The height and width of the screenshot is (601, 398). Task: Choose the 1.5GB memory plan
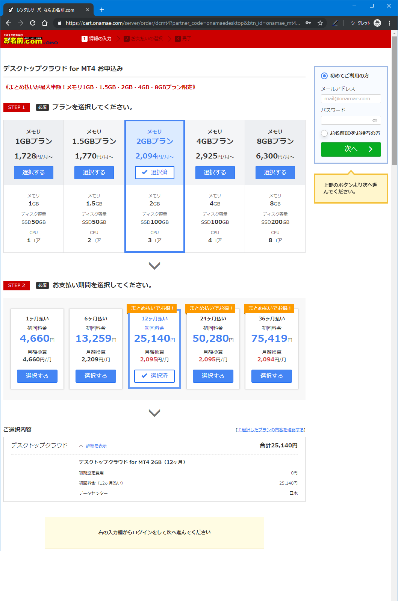(x=94, y=172)
